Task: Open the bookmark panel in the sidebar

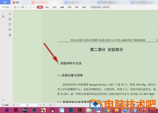Action: [10, 13]
